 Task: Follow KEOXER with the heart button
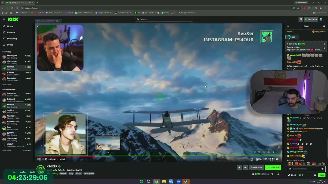tap(245, 167)
